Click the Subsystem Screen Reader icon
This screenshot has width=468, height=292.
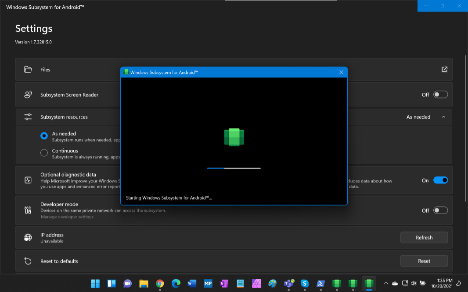coord(28,95)
